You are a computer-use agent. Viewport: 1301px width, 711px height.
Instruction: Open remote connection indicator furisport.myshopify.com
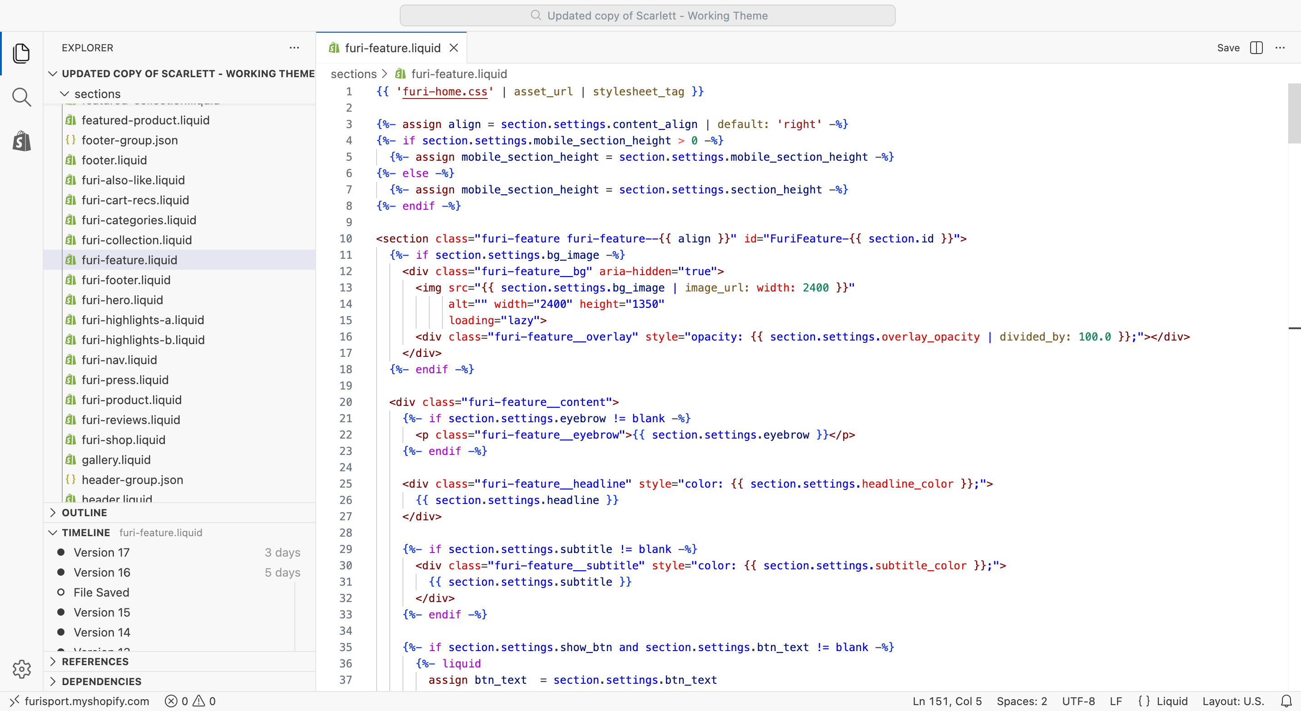point(79,701)
